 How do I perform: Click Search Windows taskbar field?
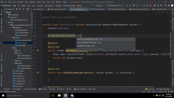point(28,96)
